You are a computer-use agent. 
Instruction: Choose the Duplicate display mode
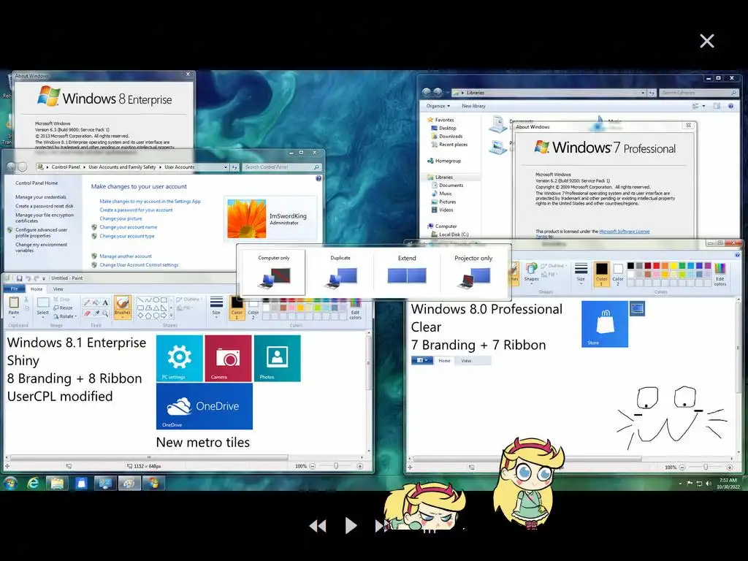pos(340,272)
